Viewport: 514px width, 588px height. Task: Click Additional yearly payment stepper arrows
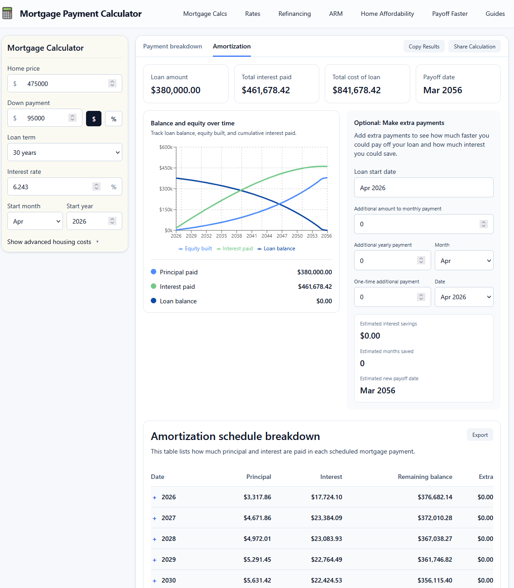[421, 260]
